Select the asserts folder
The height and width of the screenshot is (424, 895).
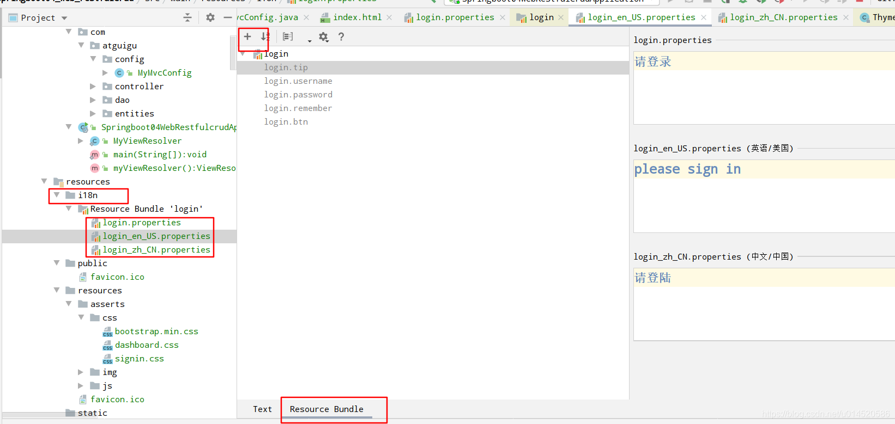(x=107, y=304)
